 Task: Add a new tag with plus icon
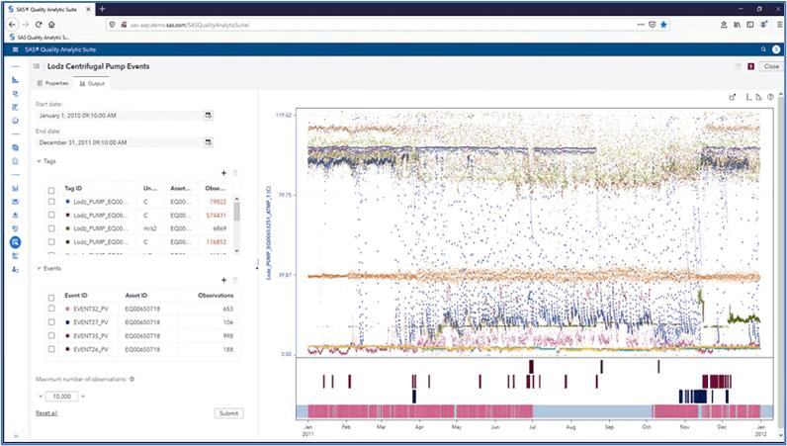(223, 172)
